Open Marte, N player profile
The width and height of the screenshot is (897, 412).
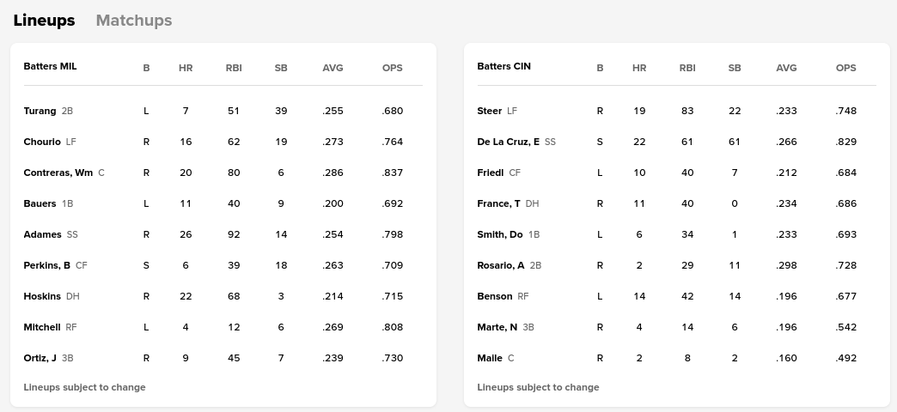click(x=497, y=327)
